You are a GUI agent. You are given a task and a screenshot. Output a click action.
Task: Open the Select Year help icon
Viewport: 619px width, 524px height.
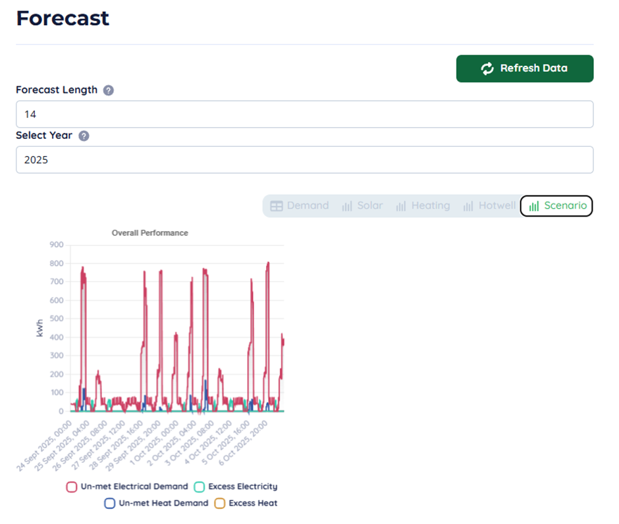83,136
